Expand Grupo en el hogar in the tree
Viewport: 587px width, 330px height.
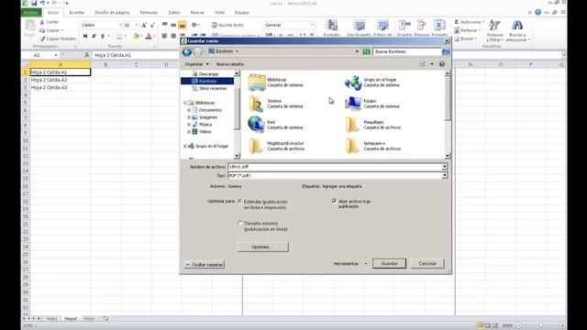(185, 147)
